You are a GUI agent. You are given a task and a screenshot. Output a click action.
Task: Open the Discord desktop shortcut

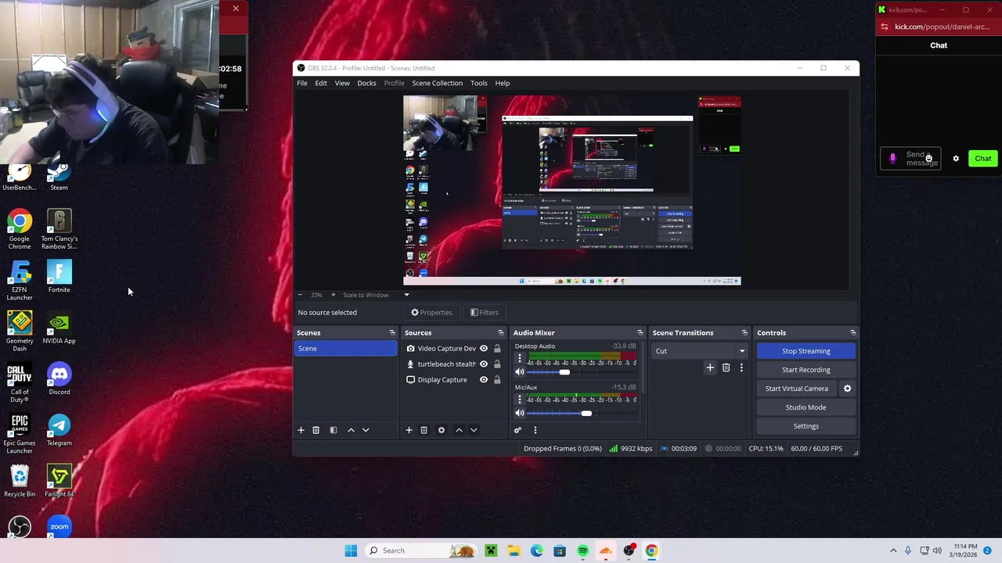click(x=59, y=379)
